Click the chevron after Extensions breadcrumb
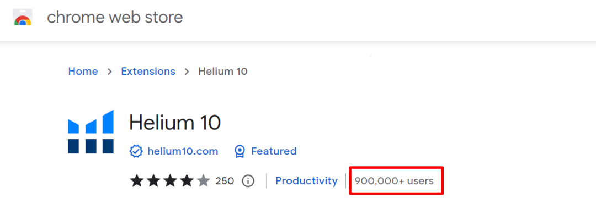Screen dimensions: 596x220 pyautogui.click(x=187, y=71)
